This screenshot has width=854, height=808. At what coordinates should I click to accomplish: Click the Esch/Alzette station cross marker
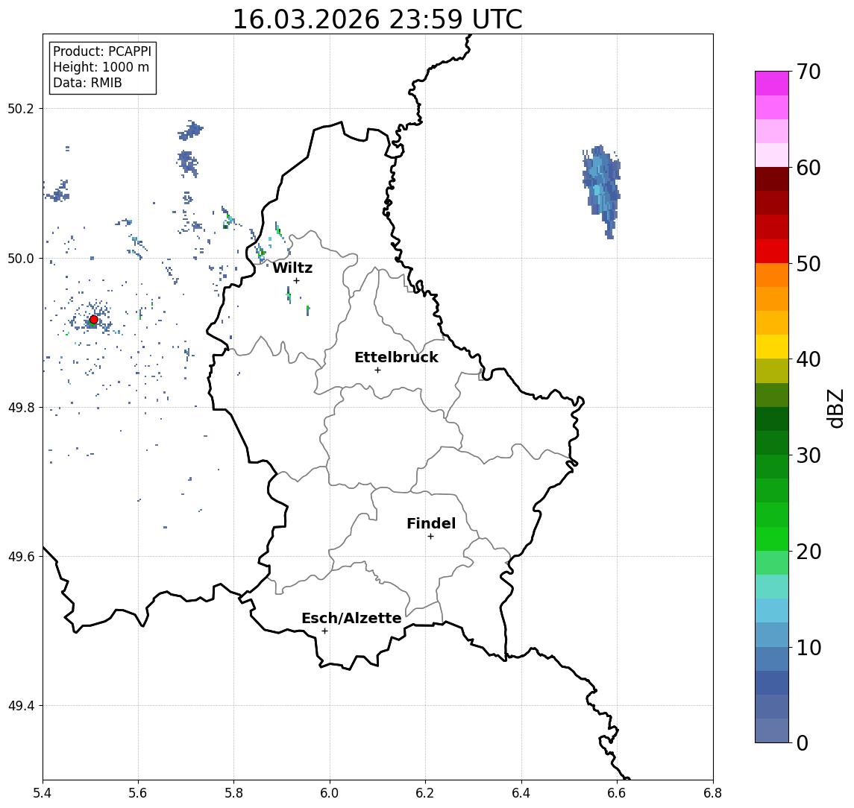[324, 631]
